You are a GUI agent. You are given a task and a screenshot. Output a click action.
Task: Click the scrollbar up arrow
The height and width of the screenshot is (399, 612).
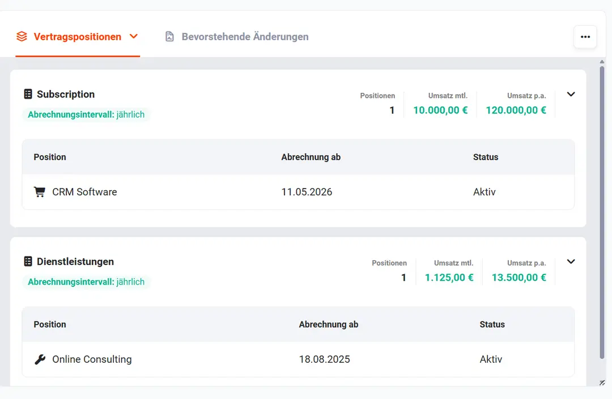click(602, 62)
